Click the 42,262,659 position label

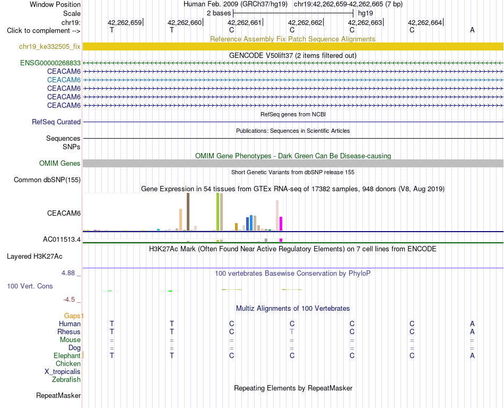pyautogui.click(x=125, y=22)
